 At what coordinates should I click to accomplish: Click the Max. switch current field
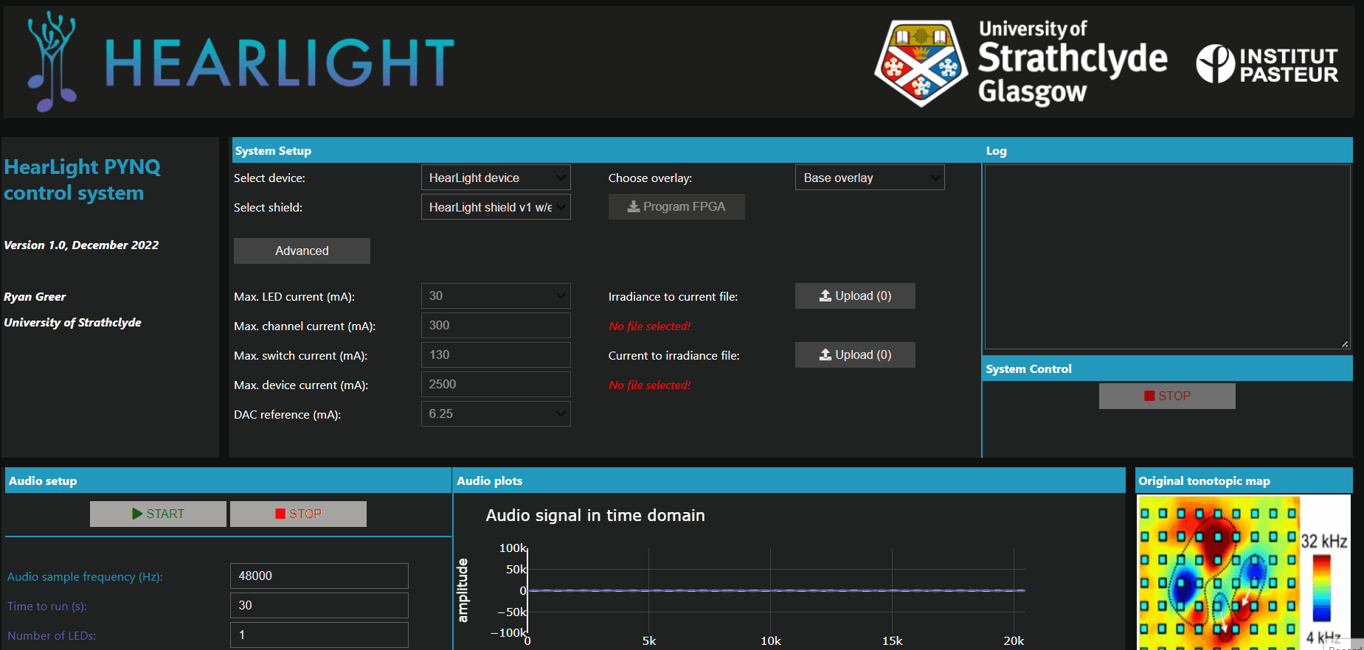pyautogui.click(x=496, y=354)
